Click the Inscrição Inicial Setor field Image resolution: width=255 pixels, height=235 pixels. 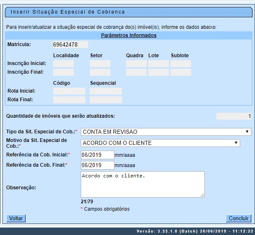click(100, 64)
